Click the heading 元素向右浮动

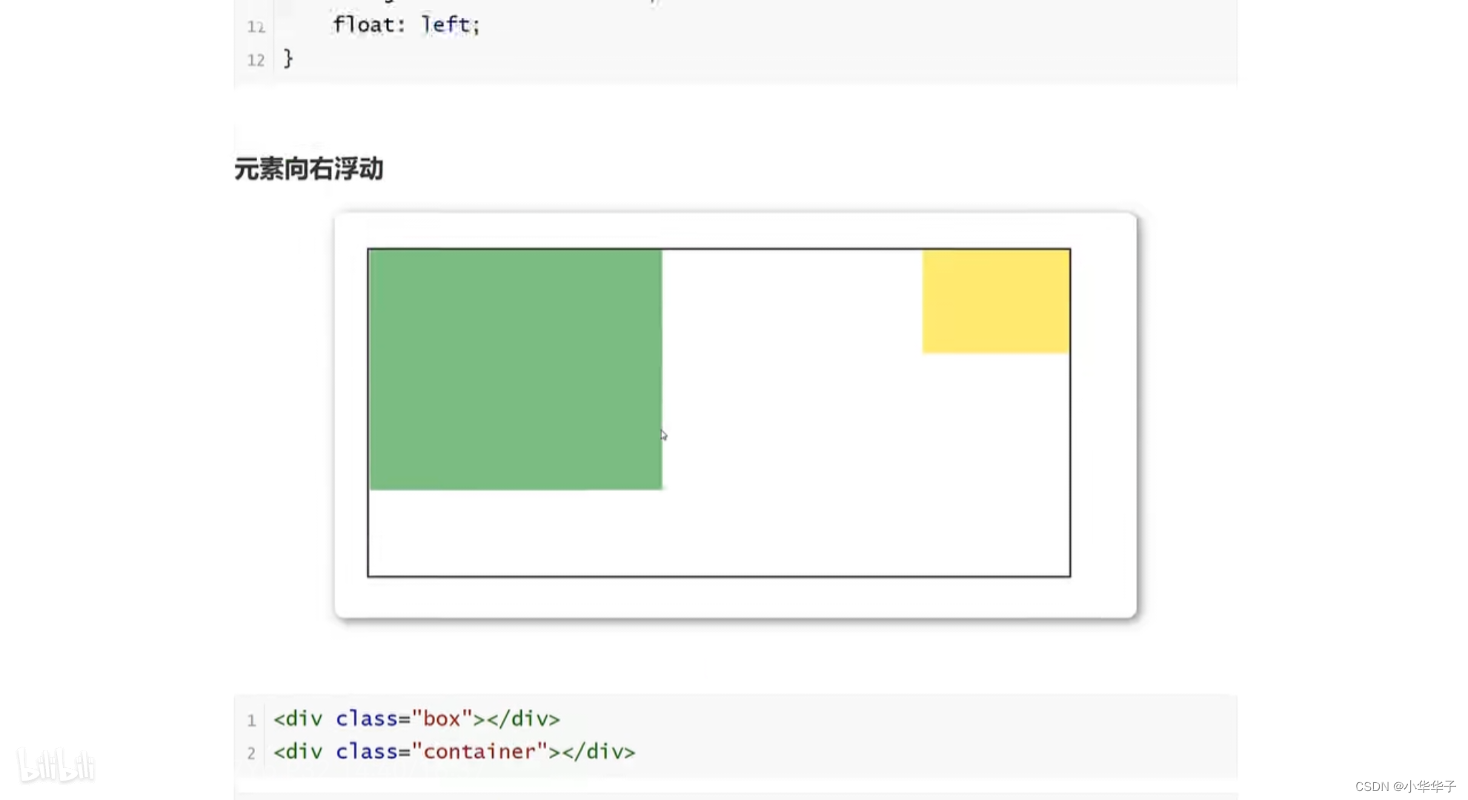309,169
